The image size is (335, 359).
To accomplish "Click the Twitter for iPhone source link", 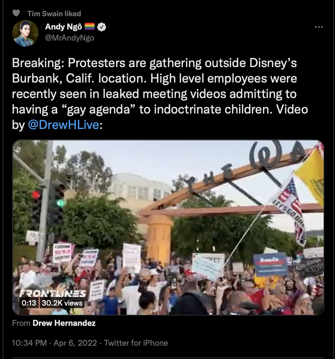I will tap(136, 343).
